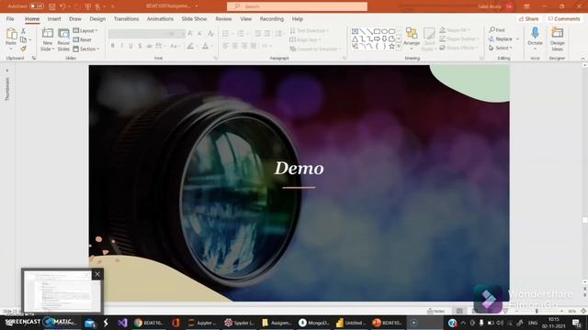Toggle Center paragraph alignment
588x330 pixels.
(235, 46)
